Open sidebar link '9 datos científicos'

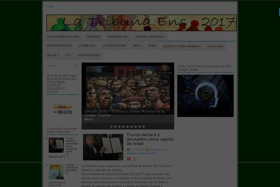[71, 169]
